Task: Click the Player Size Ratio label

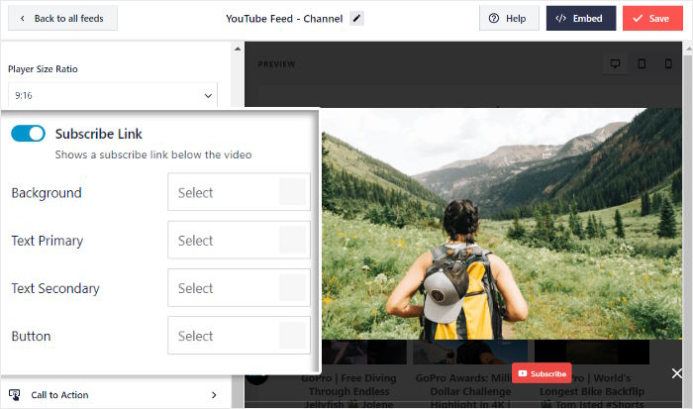Action: pos(43,69)
